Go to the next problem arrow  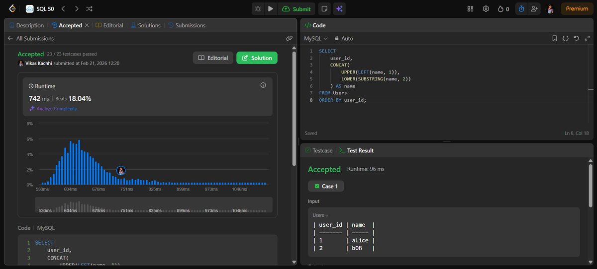click(x=76, y=8)
